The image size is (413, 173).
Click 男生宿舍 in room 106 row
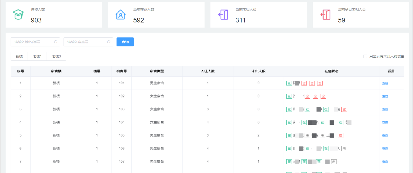157,149
